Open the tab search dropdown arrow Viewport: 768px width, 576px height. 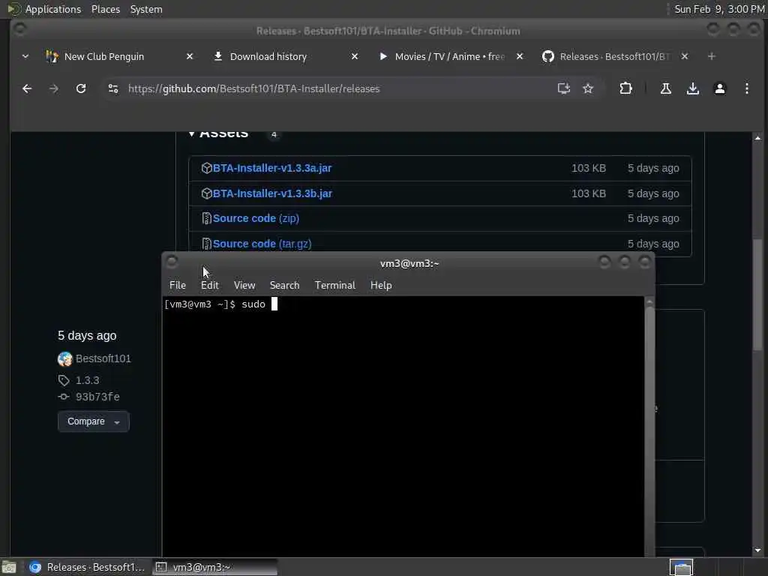(x=25, y=56)
